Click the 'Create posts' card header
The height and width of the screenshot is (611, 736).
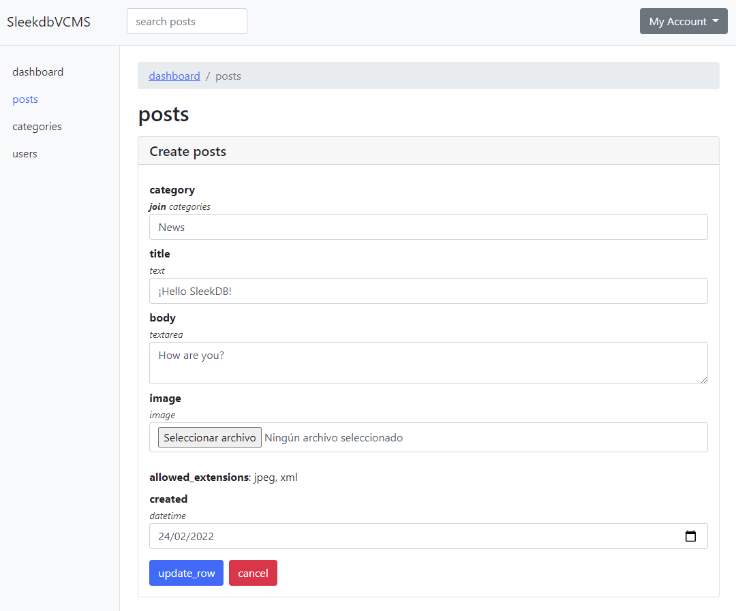point(428,151)
